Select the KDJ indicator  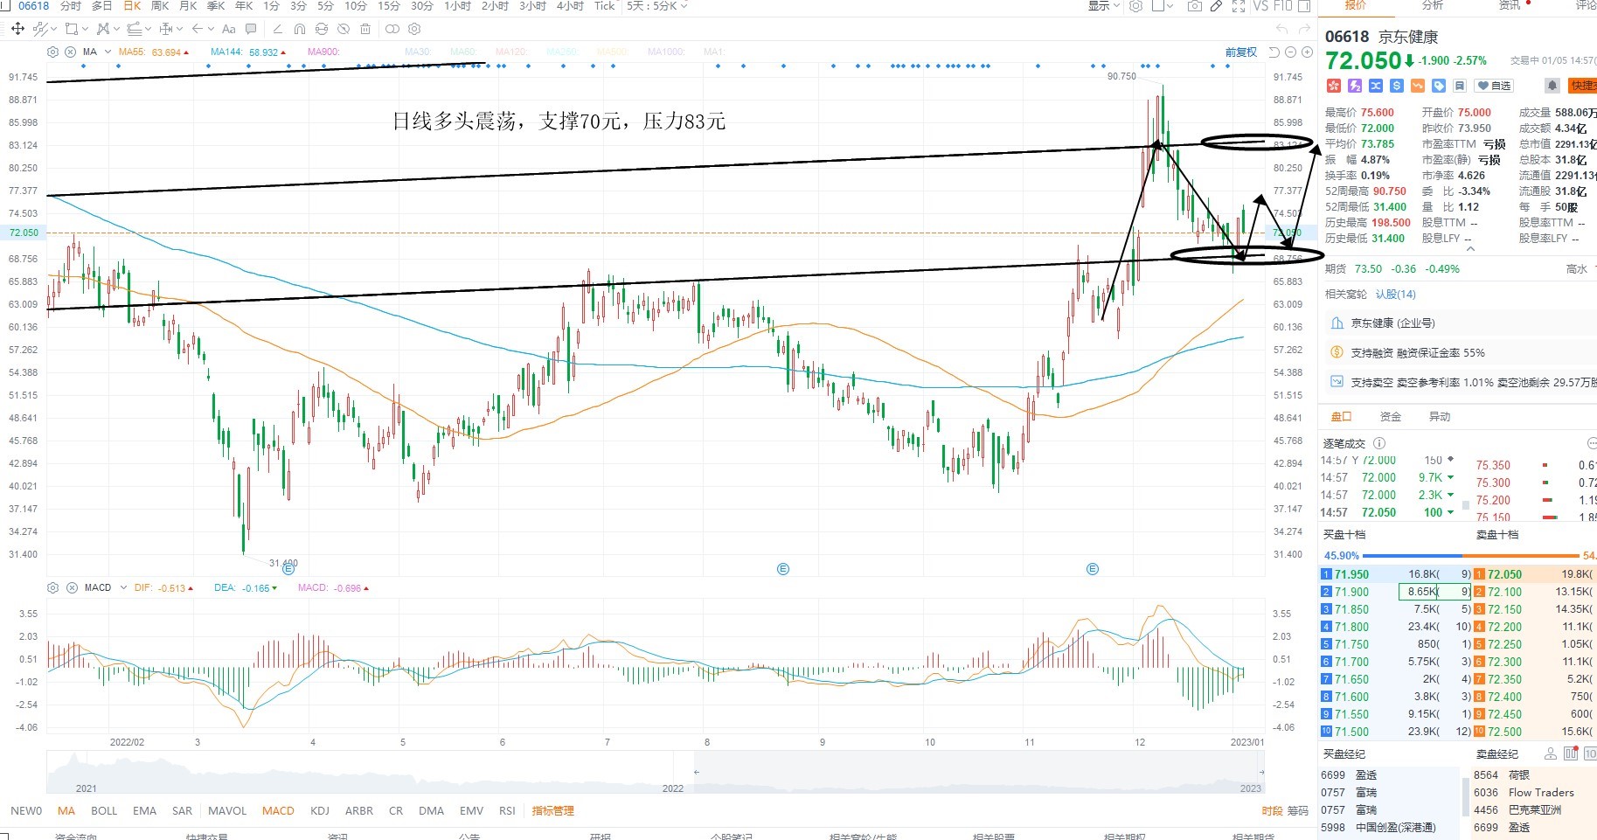click(x=320, y=810)
